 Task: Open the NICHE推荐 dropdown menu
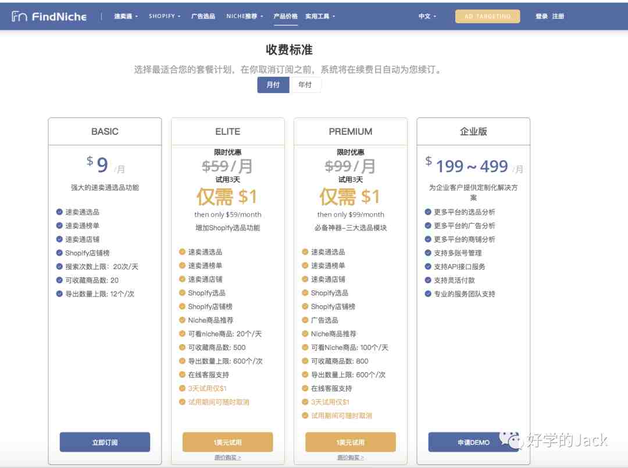pyautogui.click(x=245, y=16)
